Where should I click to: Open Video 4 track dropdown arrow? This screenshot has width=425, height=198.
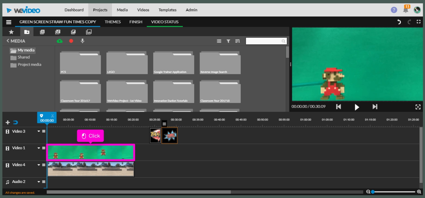pyautogui.click(x=39, y=165)
